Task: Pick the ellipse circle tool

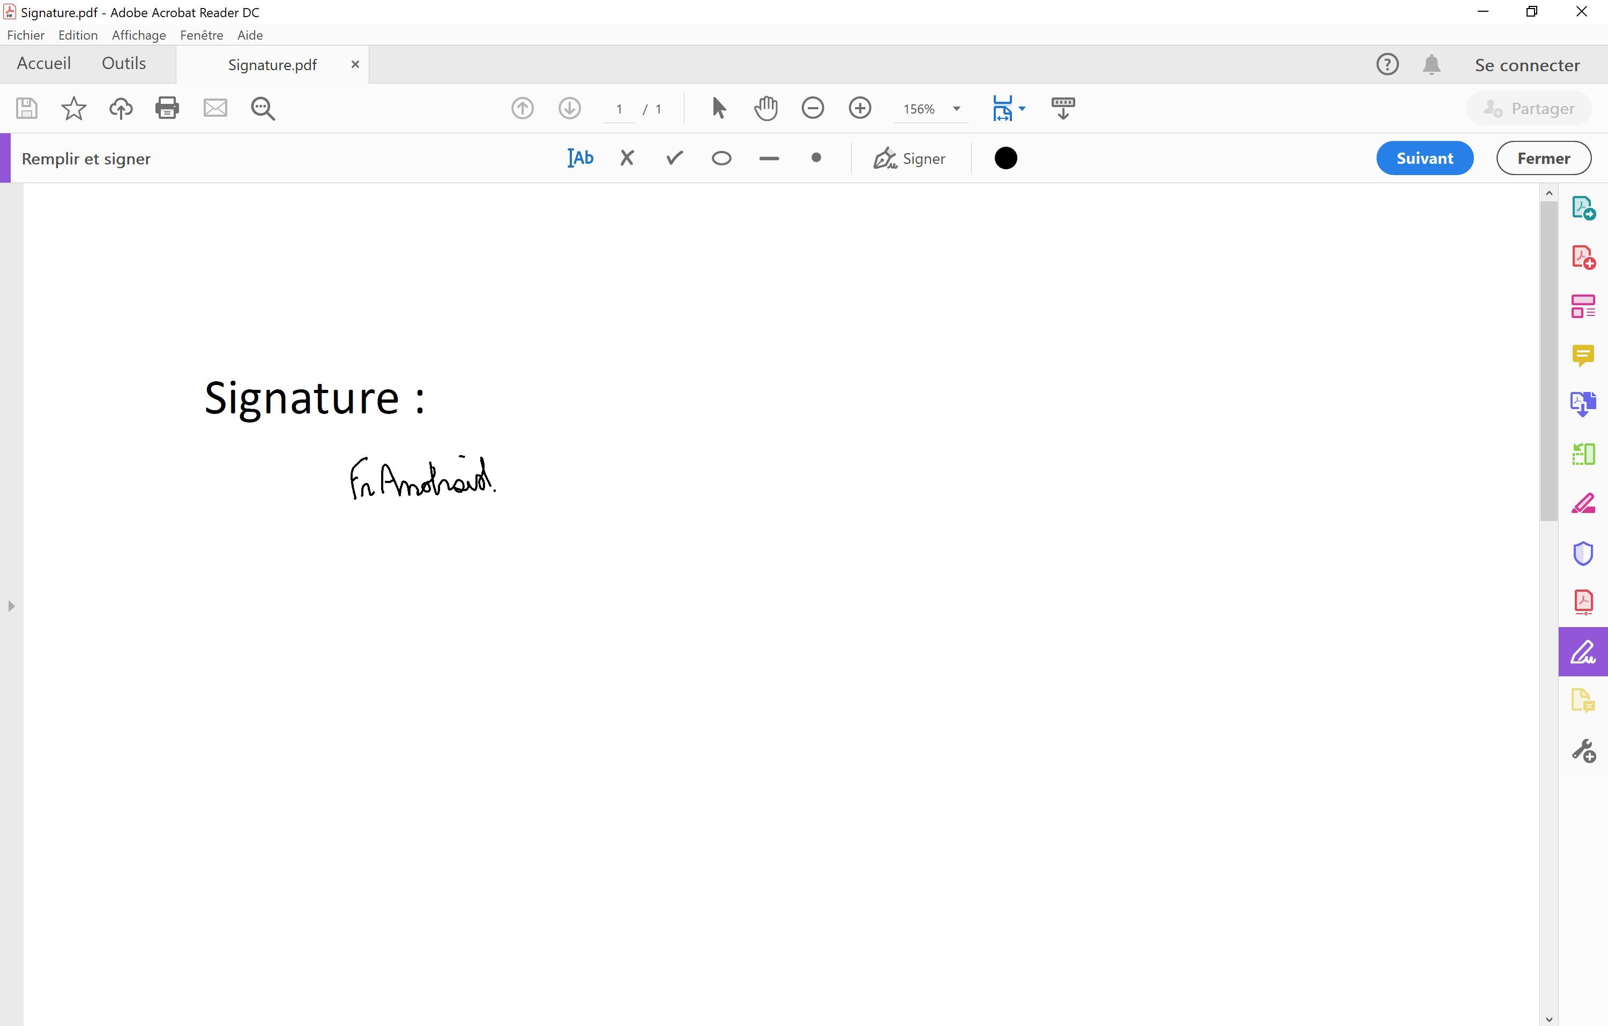Action: coord(722,158)
